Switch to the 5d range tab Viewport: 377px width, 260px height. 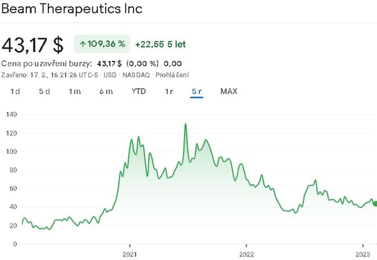click(45, 91)
